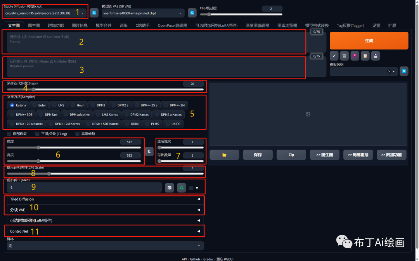Swap width and height values
The height and width of the screenshot is (261, 419).
[x=149, y=152]
